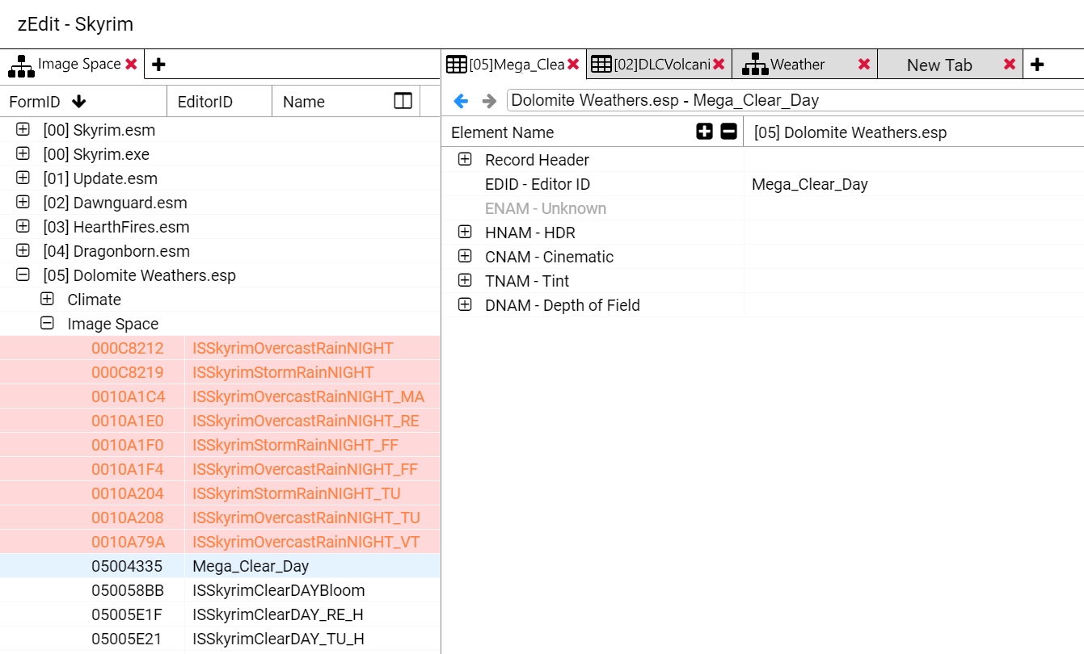1084x654 pixels.
Task: Click the Name column header
Action: (346, 102)
